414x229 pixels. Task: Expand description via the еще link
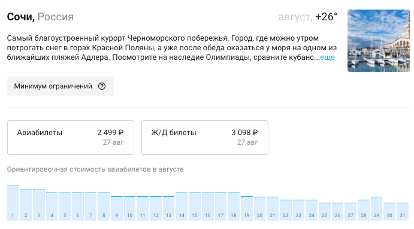(x=327, y=57)
